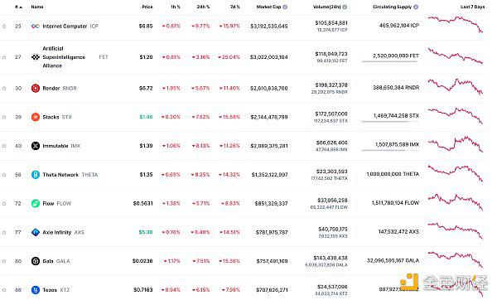
Task: Click the Immutable black logo icon
Action: 35,146
